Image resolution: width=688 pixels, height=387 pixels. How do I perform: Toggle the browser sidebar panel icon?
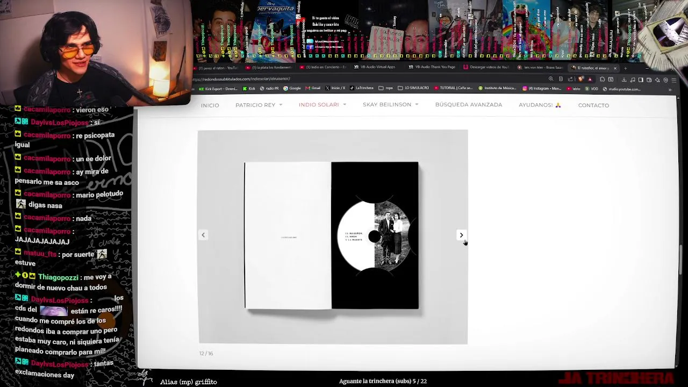point(641,80)
